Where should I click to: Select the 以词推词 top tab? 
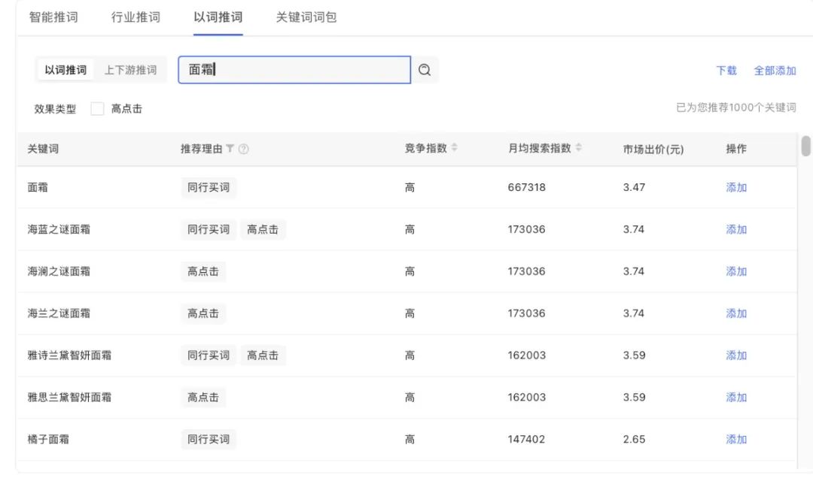[x=218, y=17]
